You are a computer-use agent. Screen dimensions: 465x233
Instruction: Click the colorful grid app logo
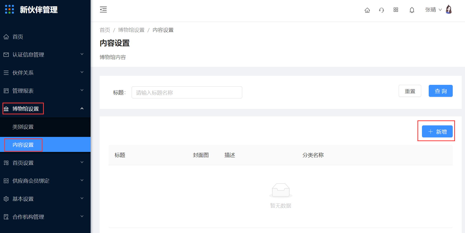coord(10,10)
